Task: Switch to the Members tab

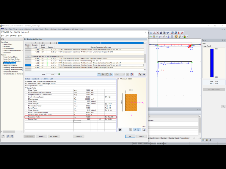Action: (x=164, y=138)
